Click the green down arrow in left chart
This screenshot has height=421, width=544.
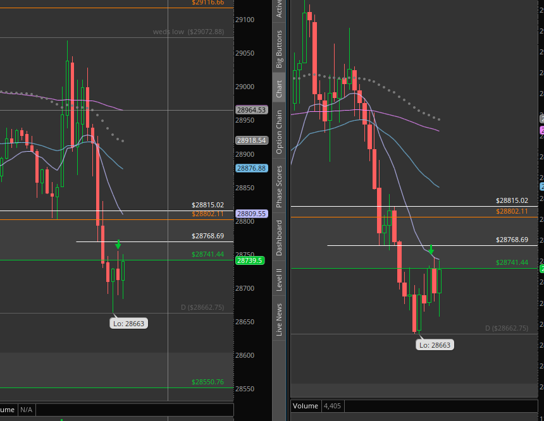tap(118, 244)
